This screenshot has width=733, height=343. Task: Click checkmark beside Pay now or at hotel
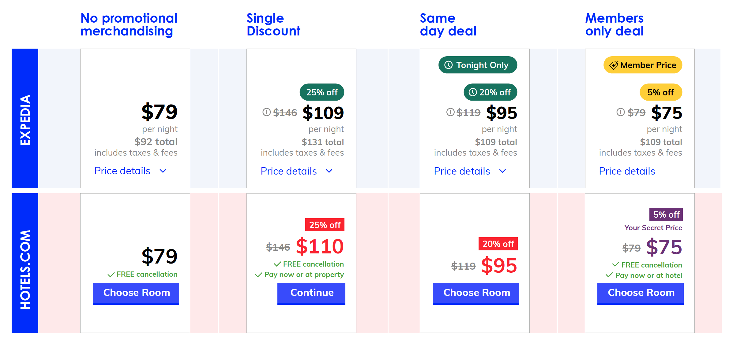(x=609, y=275)
